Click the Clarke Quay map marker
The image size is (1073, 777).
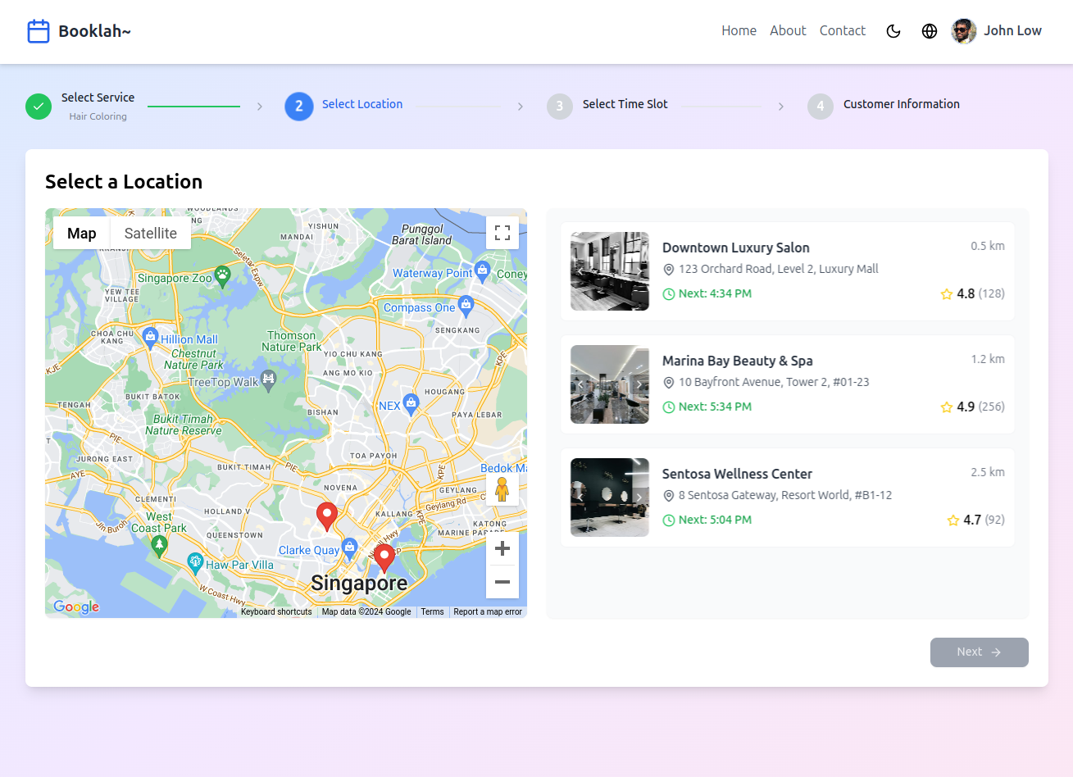click(x=350, y=547)
